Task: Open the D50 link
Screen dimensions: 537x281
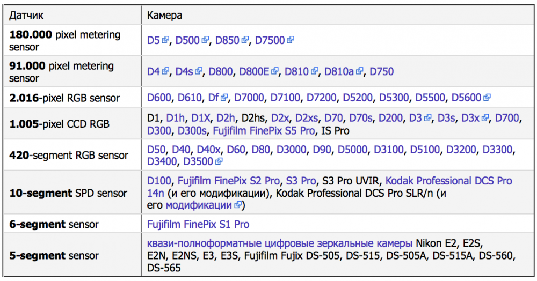Action: tap(156, 150)
